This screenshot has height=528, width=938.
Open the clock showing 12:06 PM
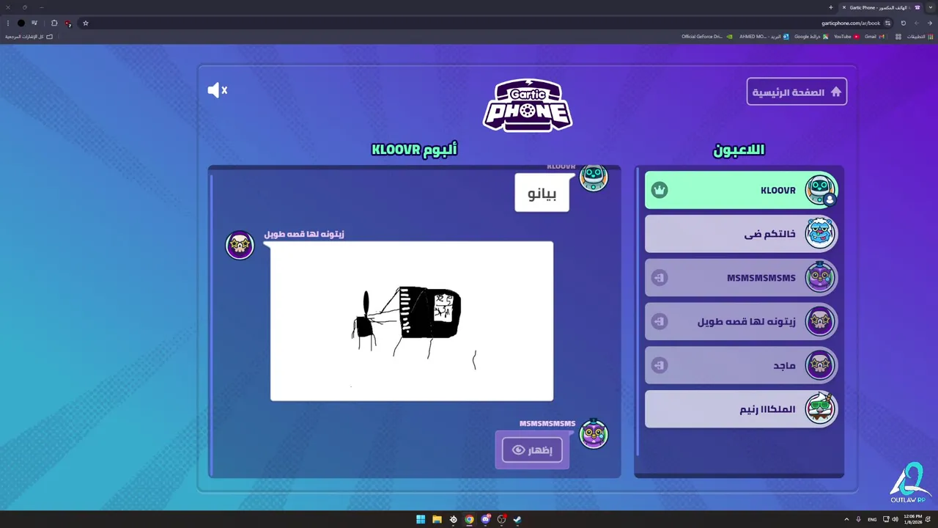point(912,519)
